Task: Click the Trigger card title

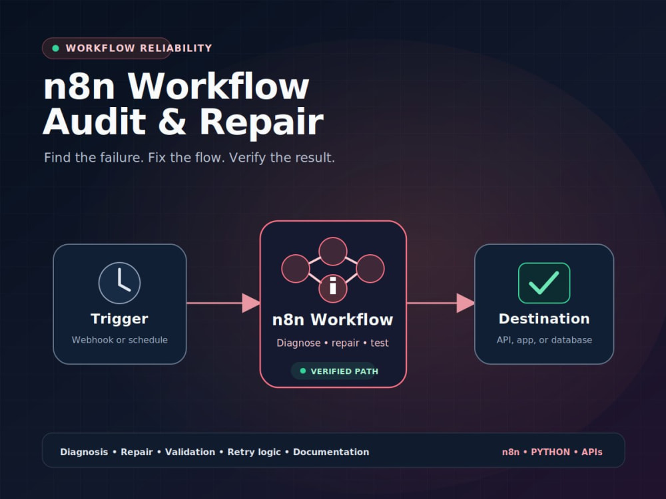Action: (119, 319)
